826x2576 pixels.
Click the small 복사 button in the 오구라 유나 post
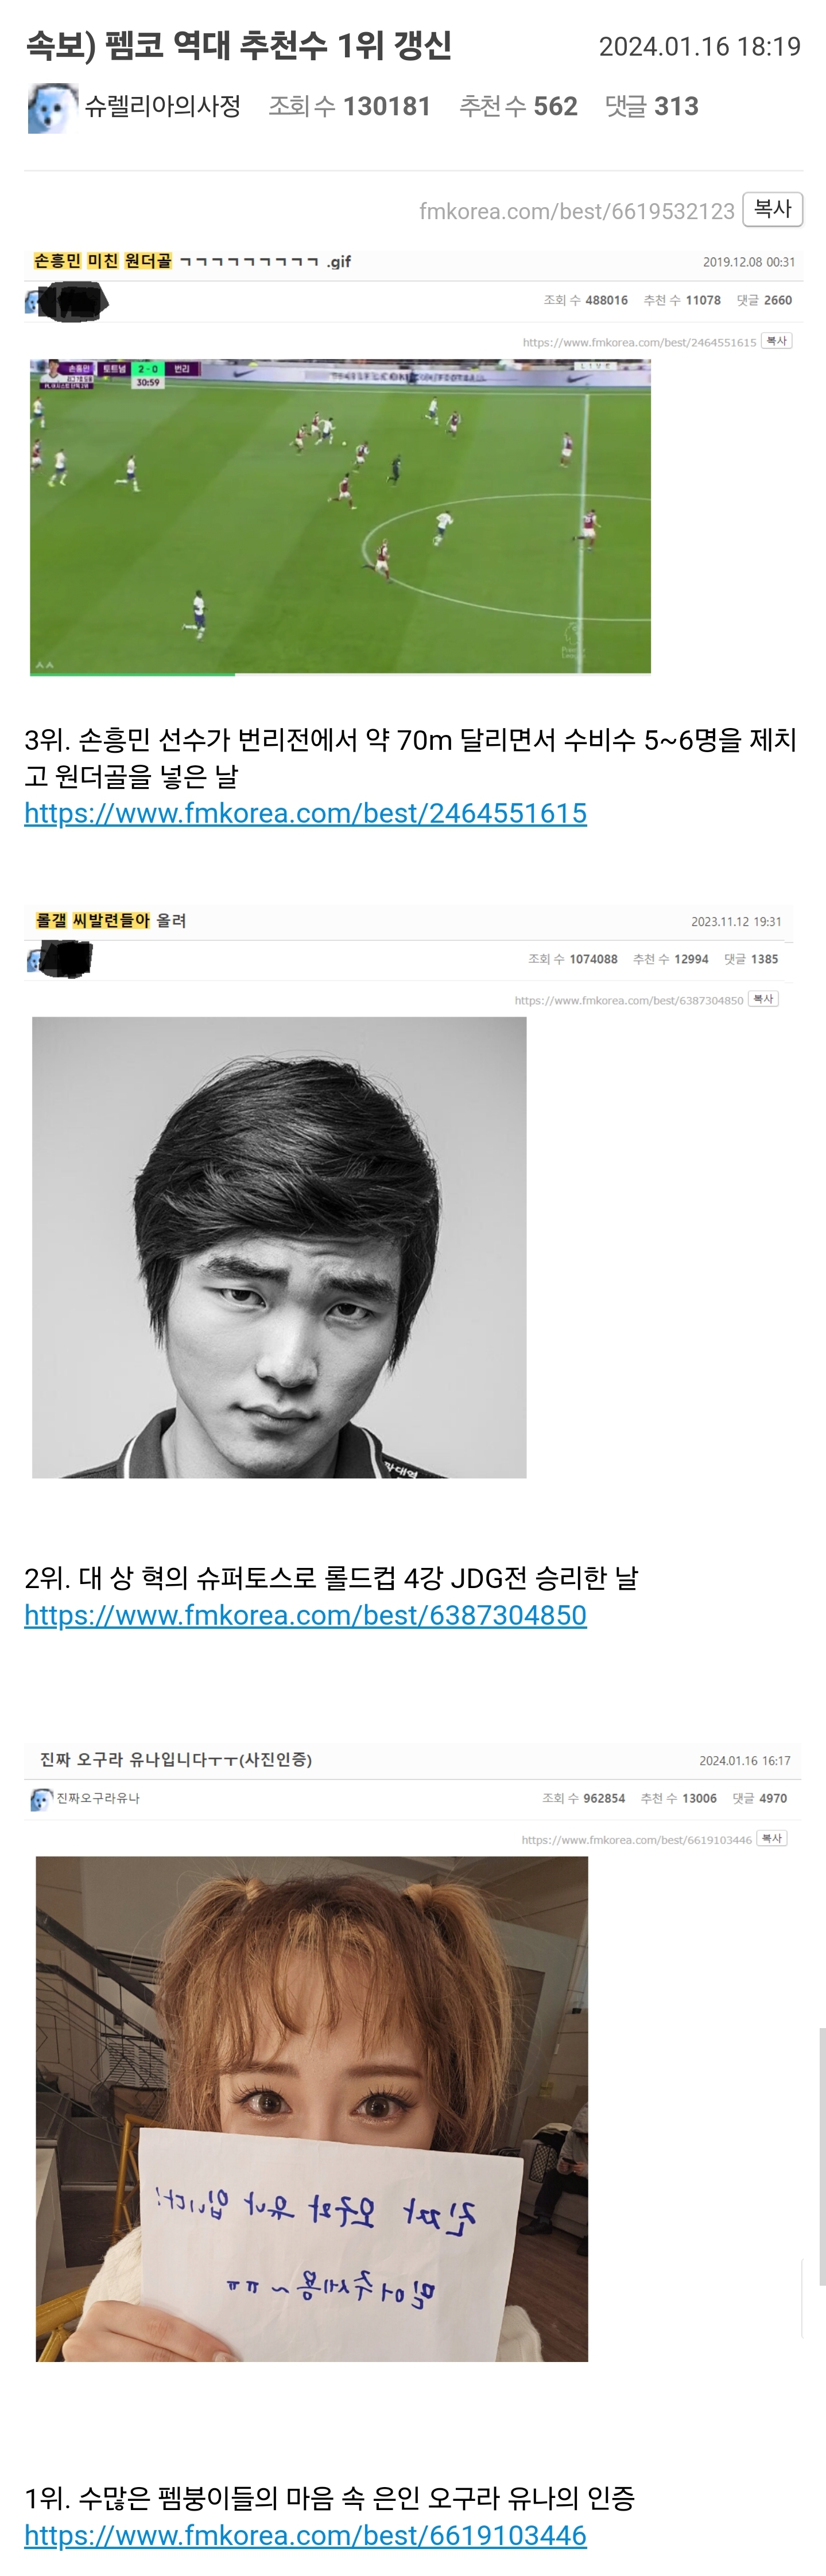pyautogui.click(x=772, y=1838)
